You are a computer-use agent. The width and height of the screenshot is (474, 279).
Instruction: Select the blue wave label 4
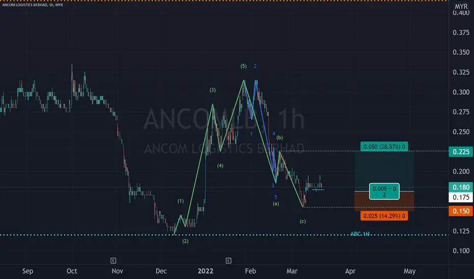click(274, 133)
